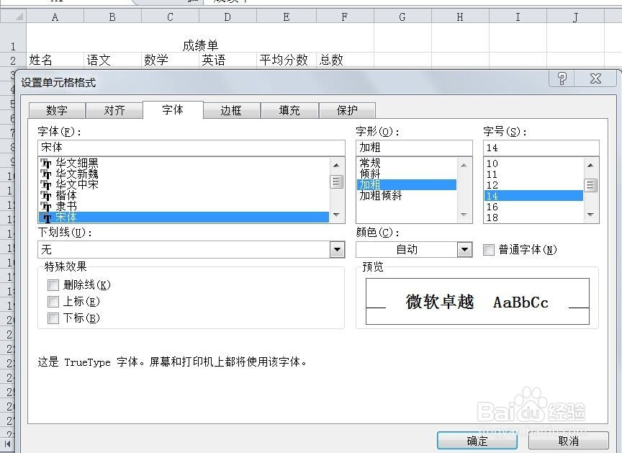
Task: Click font size list scroll up arrow
Action: pyautogui.click(x=590, y=165)
